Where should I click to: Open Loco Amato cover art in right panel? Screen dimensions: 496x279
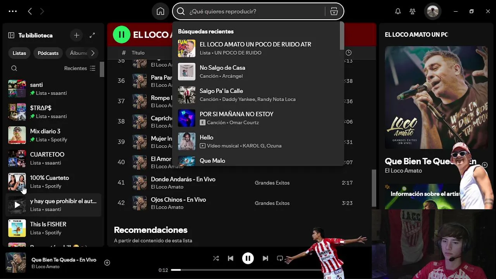436,98
